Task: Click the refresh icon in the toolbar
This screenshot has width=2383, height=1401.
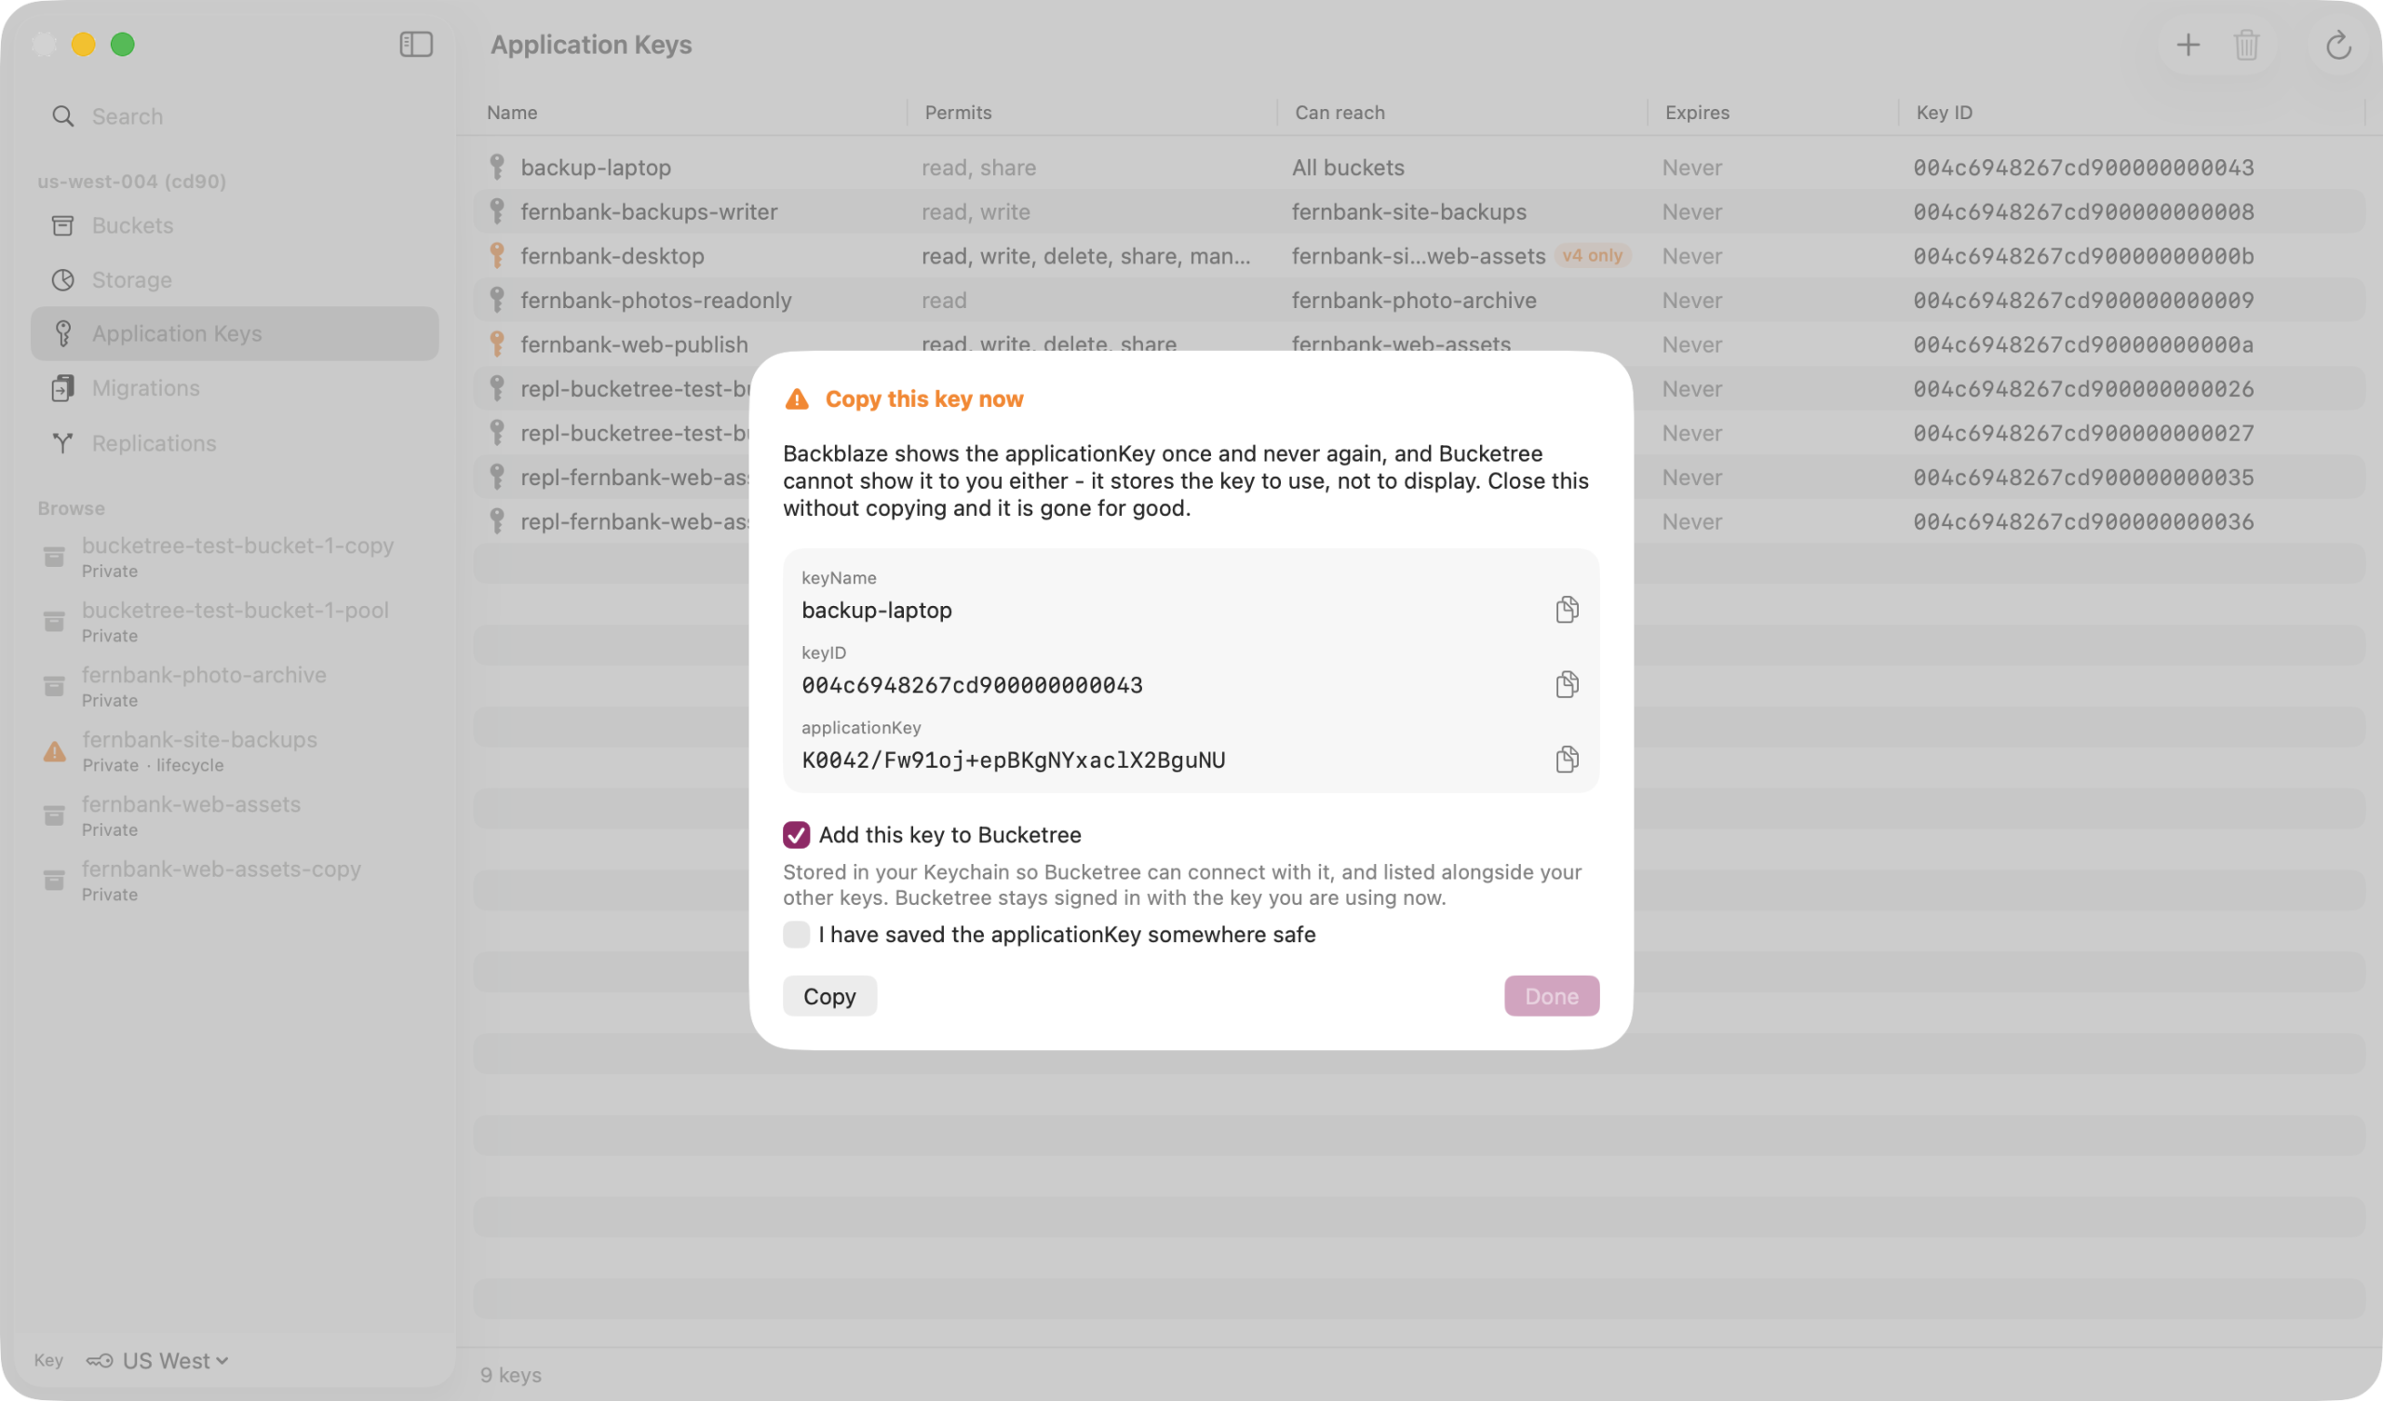Action: 2337,45
